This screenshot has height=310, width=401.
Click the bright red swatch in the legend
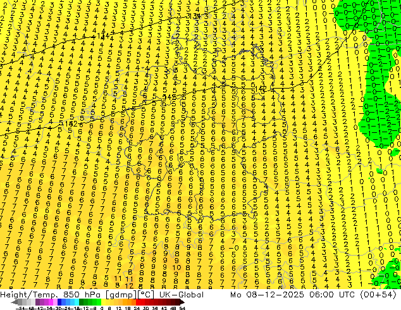point(138,302)
